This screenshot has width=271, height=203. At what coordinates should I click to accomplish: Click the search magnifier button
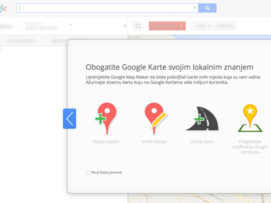coord(207,8)
